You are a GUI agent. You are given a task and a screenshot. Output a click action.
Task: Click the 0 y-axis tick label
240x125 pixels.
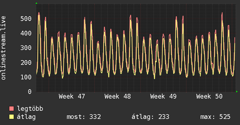point(30,92)
